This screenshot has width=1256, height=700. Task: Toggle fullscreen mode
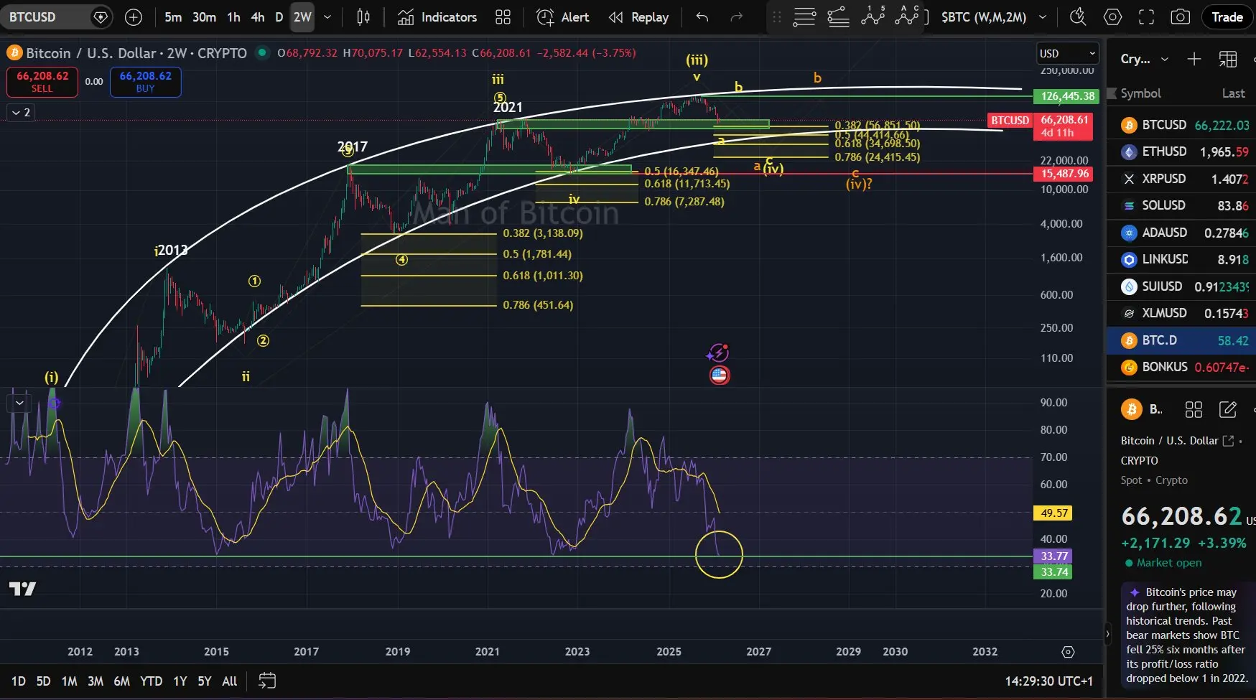coord(1147,17)
